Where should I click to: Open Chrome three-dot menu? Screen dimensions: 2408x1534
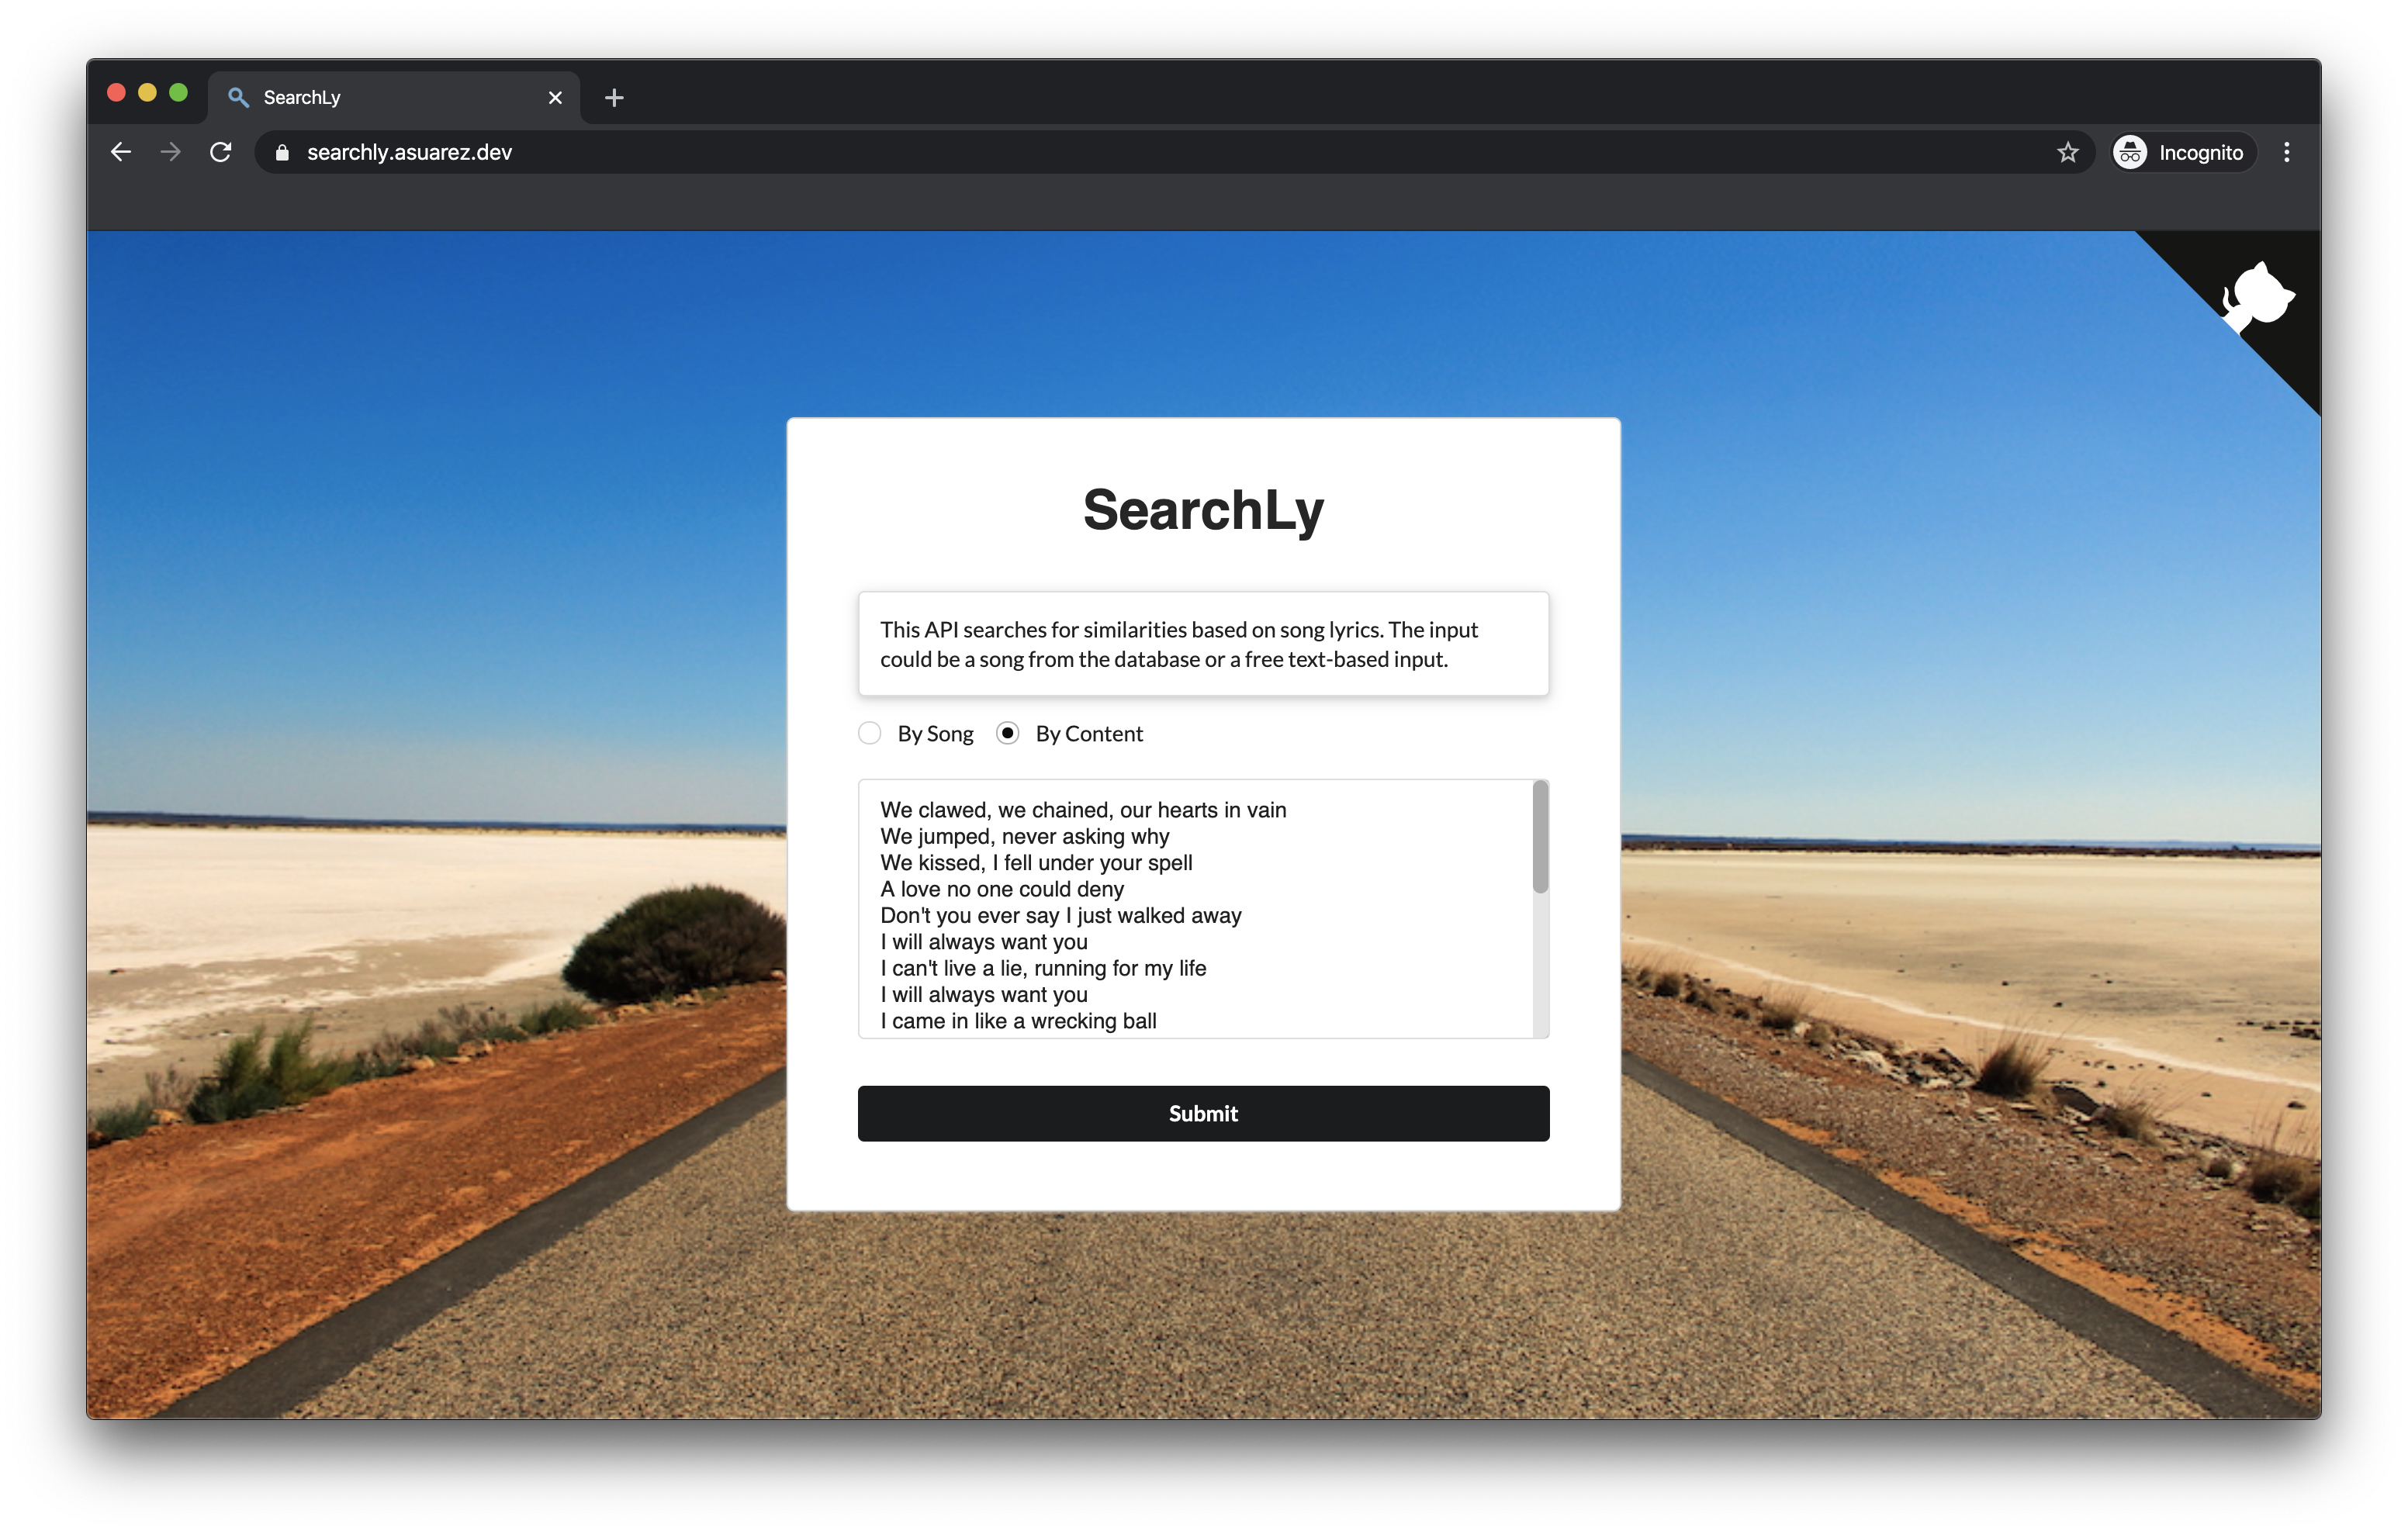[x=2286, y=152]
